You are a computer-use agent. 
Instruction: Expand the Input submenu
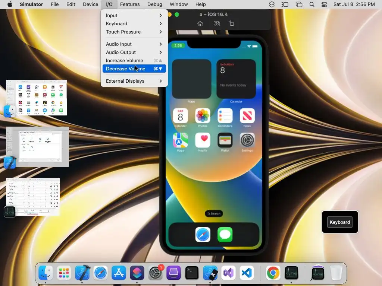tap(134, 15)
